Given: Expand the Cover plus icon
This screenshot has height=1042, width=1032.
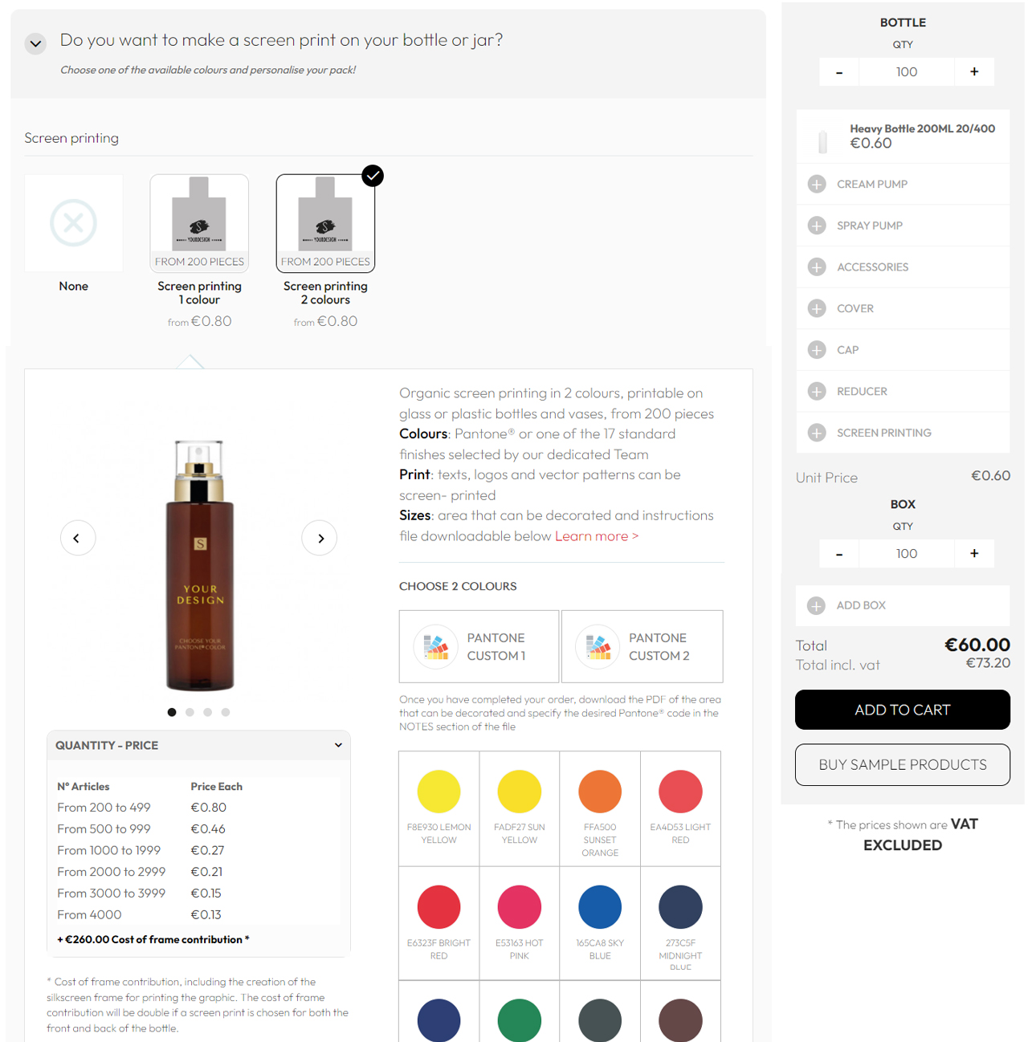Looking at the screenshot, I should coord(817,308).
